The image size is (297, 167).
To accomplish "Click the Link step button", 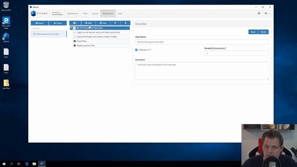I will (103, 23).
